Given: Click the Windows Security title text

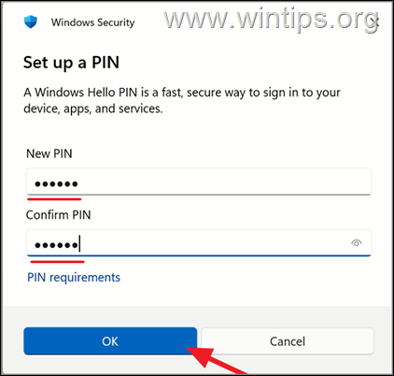Looking at the screenshot, I should pos(93,22).
